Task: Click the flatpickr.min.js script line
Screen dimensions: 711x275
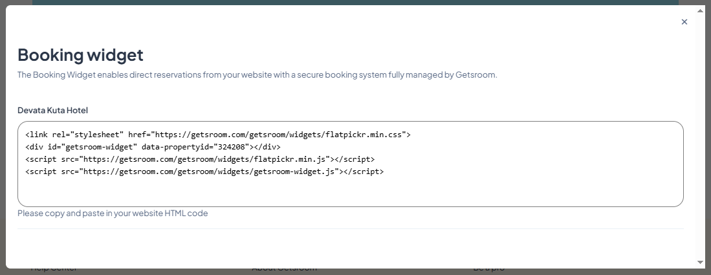Action: (200, 159)
